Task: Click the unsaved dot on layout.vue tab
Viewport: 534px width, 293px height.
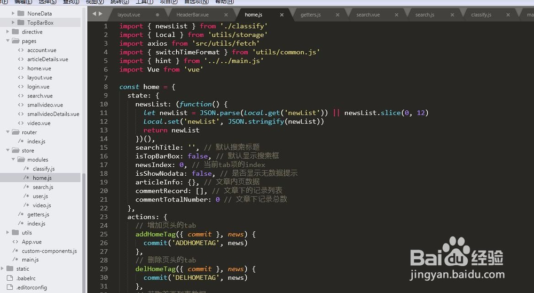Action: [x=158, y=15]
